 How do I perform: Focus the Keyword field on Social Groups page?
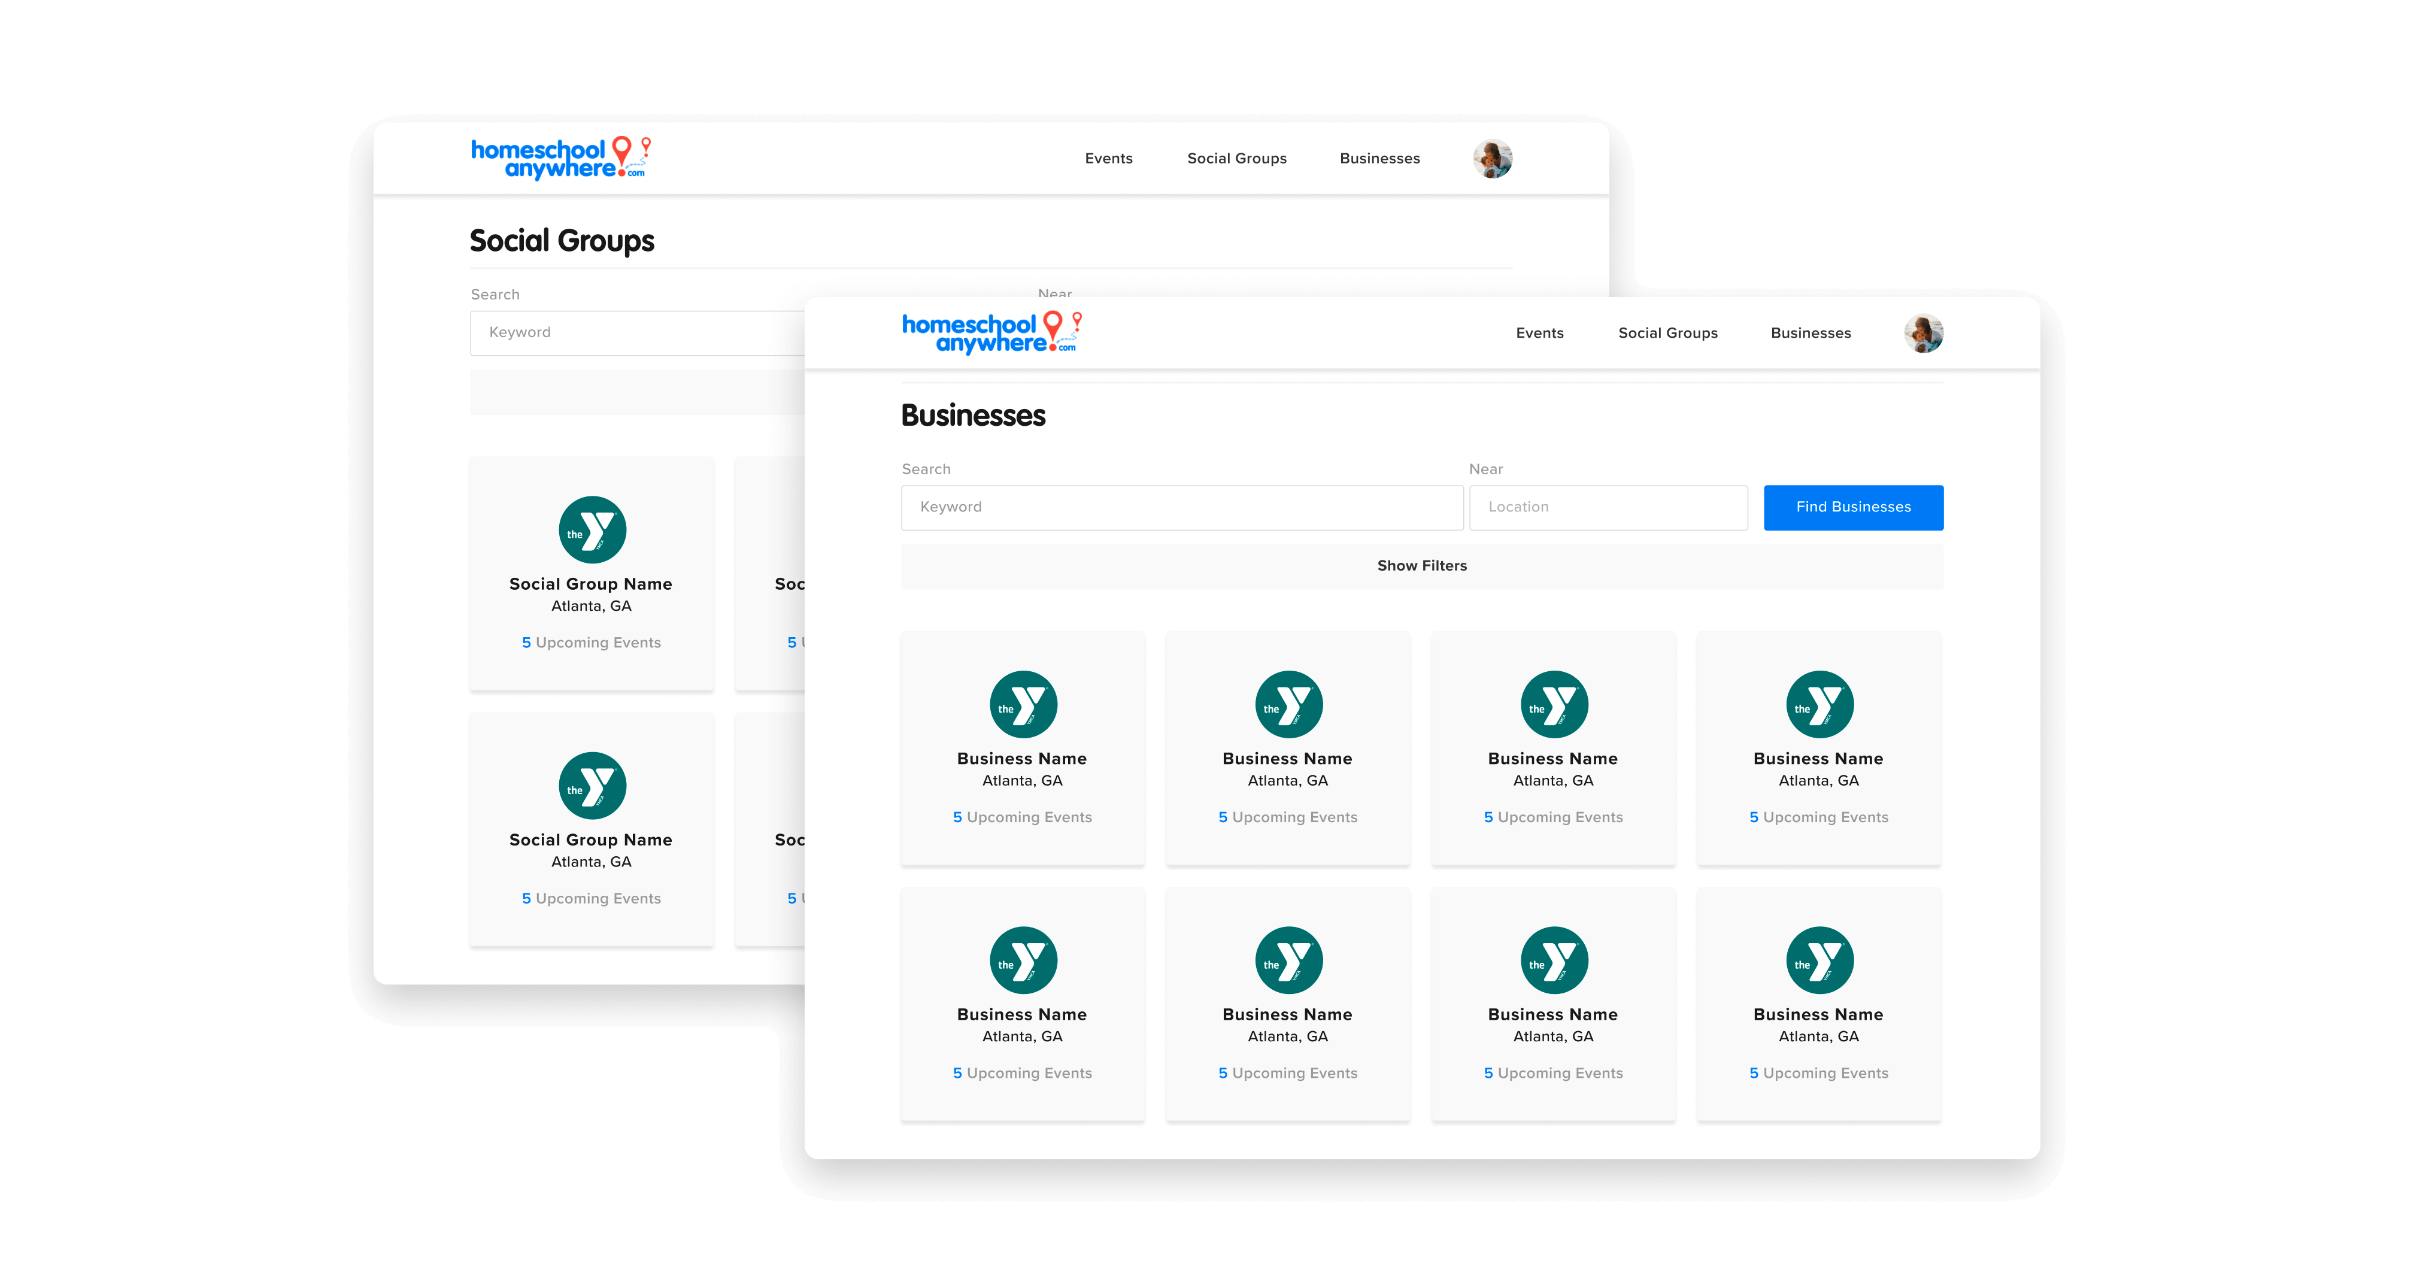[x=637, y=333]
